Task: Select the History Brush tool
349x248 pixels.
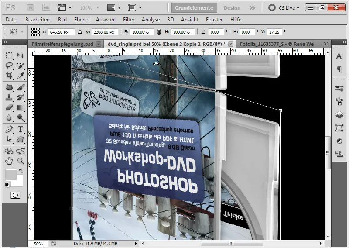Action: pos(21,97)
